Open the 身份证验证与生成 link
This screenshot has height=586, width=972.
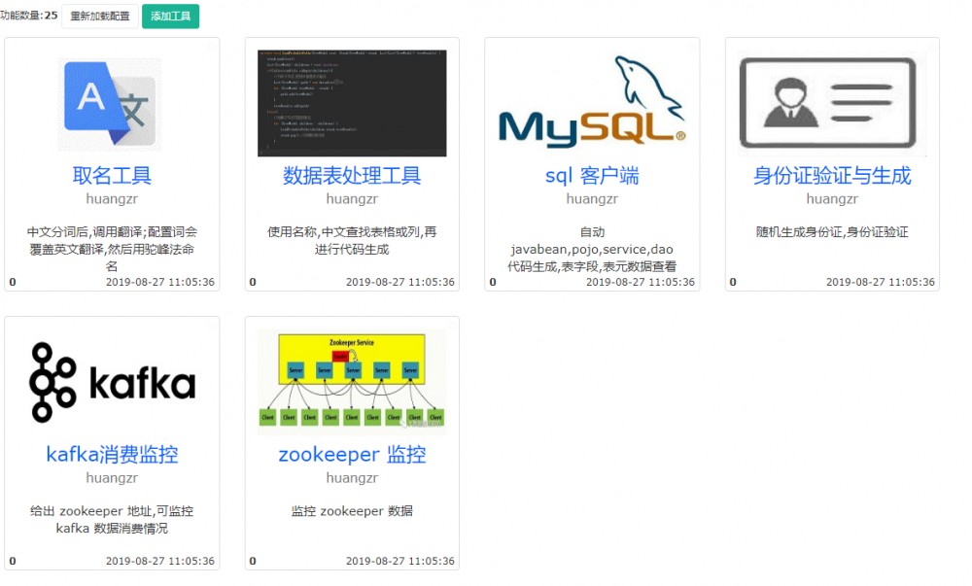click(830, 175)
